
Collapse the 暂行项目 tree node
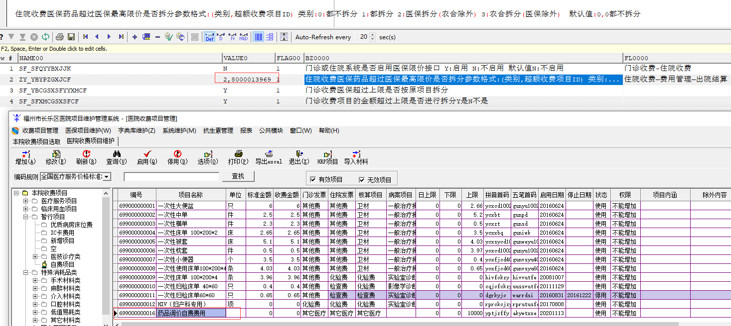25,217
